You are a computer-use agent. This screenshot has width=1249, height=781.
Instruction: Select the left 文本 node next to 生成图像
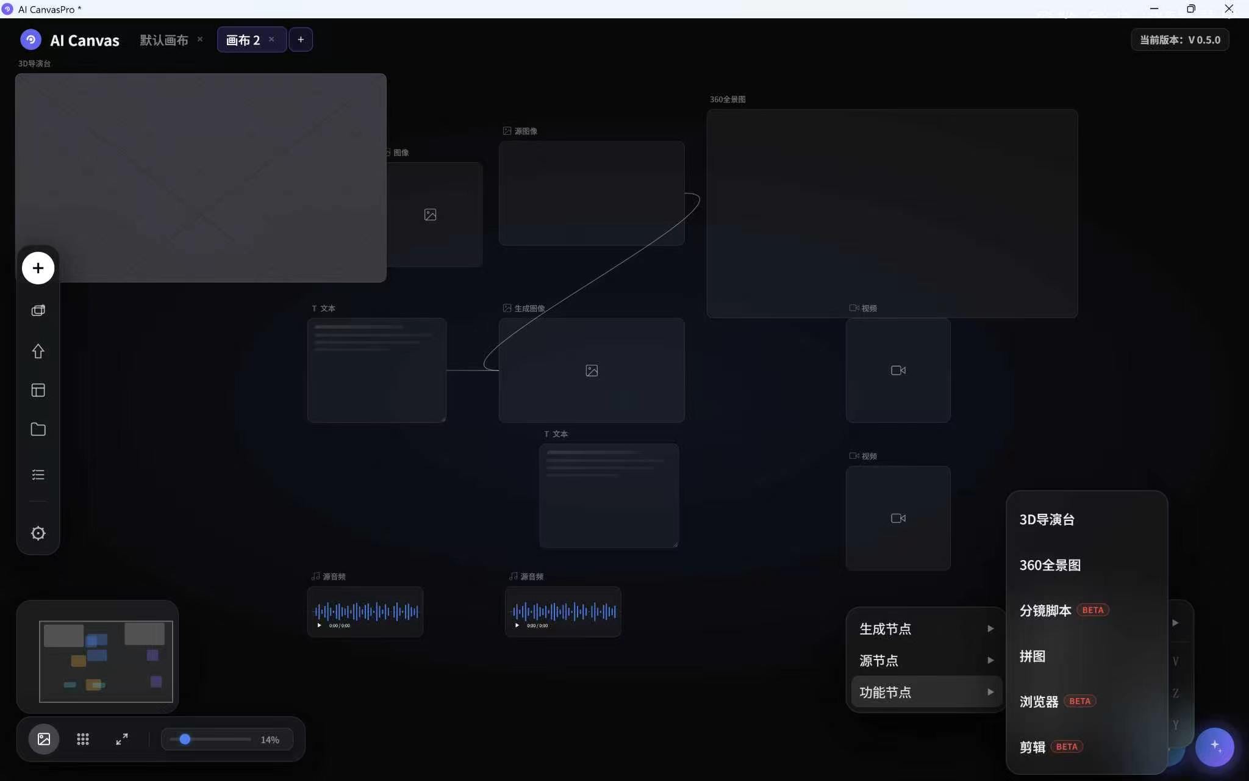[377, 370]
